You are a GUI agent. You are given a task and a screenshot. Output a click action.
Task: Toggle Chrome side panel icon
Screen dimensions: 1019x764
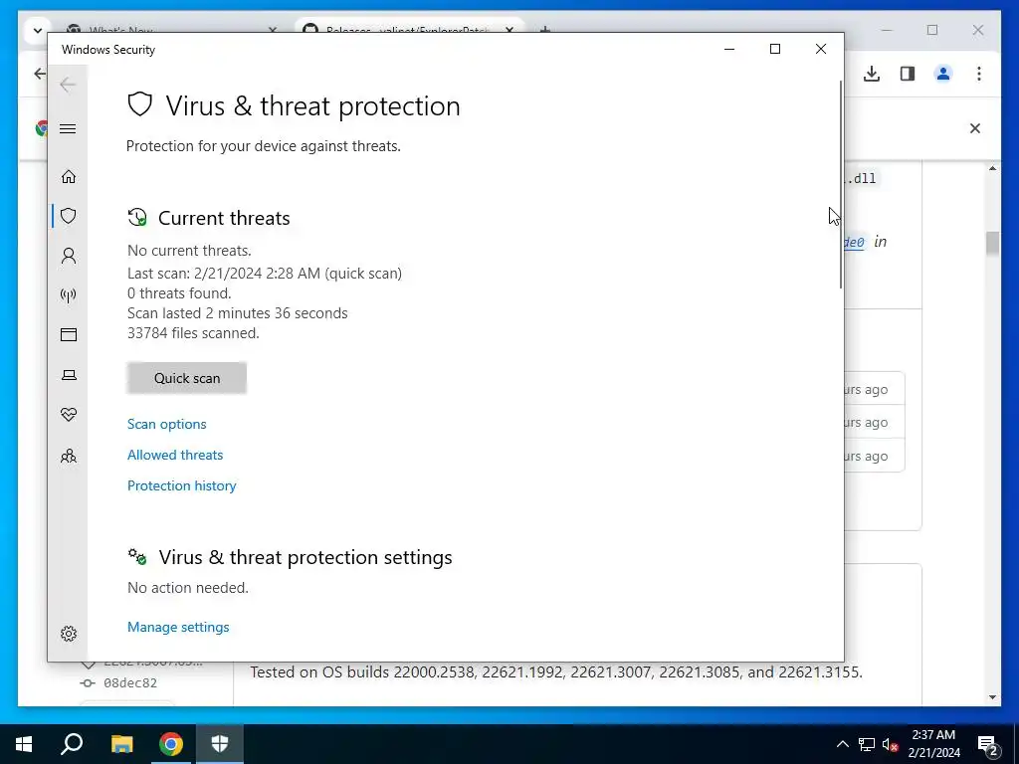[x=908, y=74]
